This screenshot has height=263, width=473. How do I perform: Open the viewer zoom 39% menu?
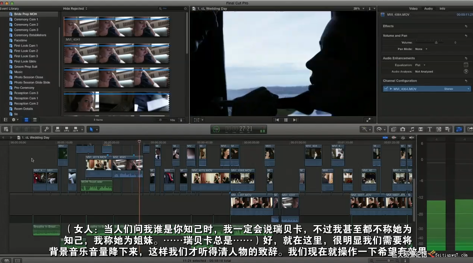point(358,9)
